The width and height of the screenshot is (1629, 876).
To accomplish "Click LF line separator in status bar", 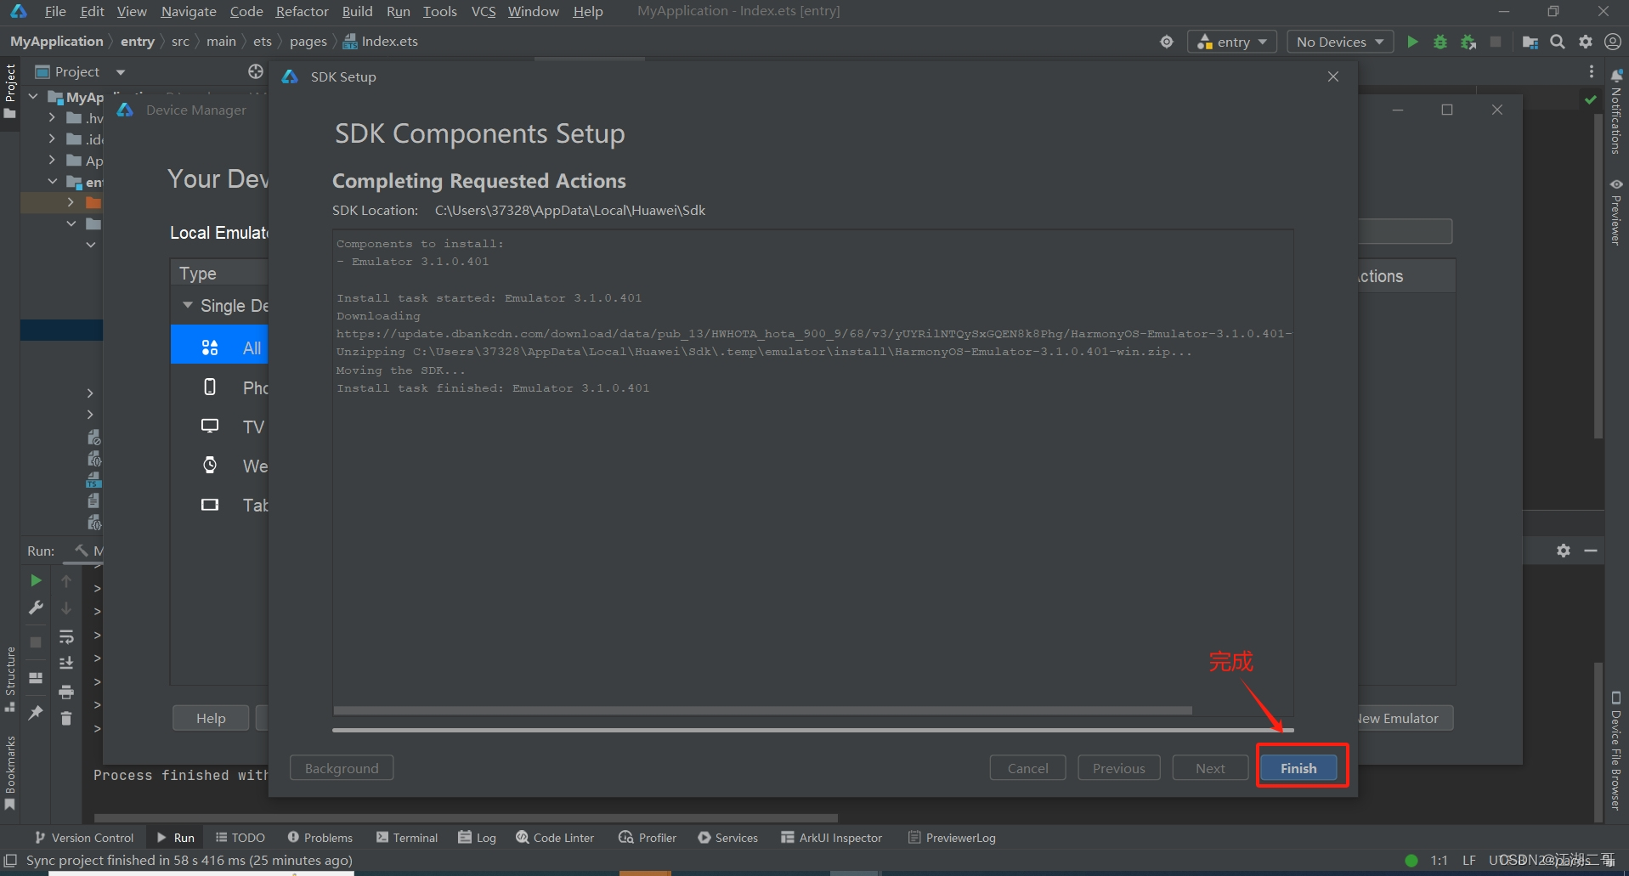I will click(x=1468, y=861).
